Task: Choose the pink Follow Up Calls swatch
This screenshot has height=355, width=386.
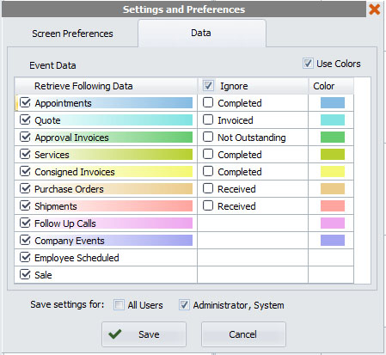Action: point(333,223)
